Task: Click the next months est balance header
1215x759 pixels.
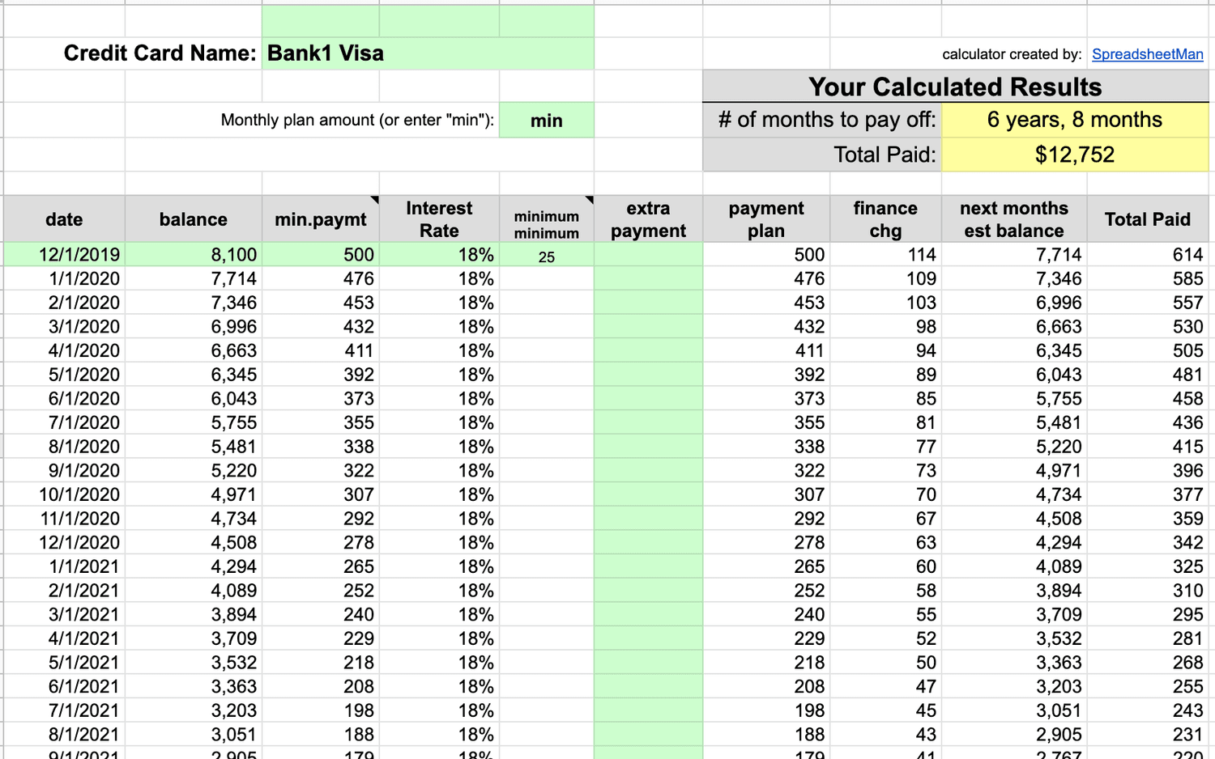Action: tap(1014, 219)
